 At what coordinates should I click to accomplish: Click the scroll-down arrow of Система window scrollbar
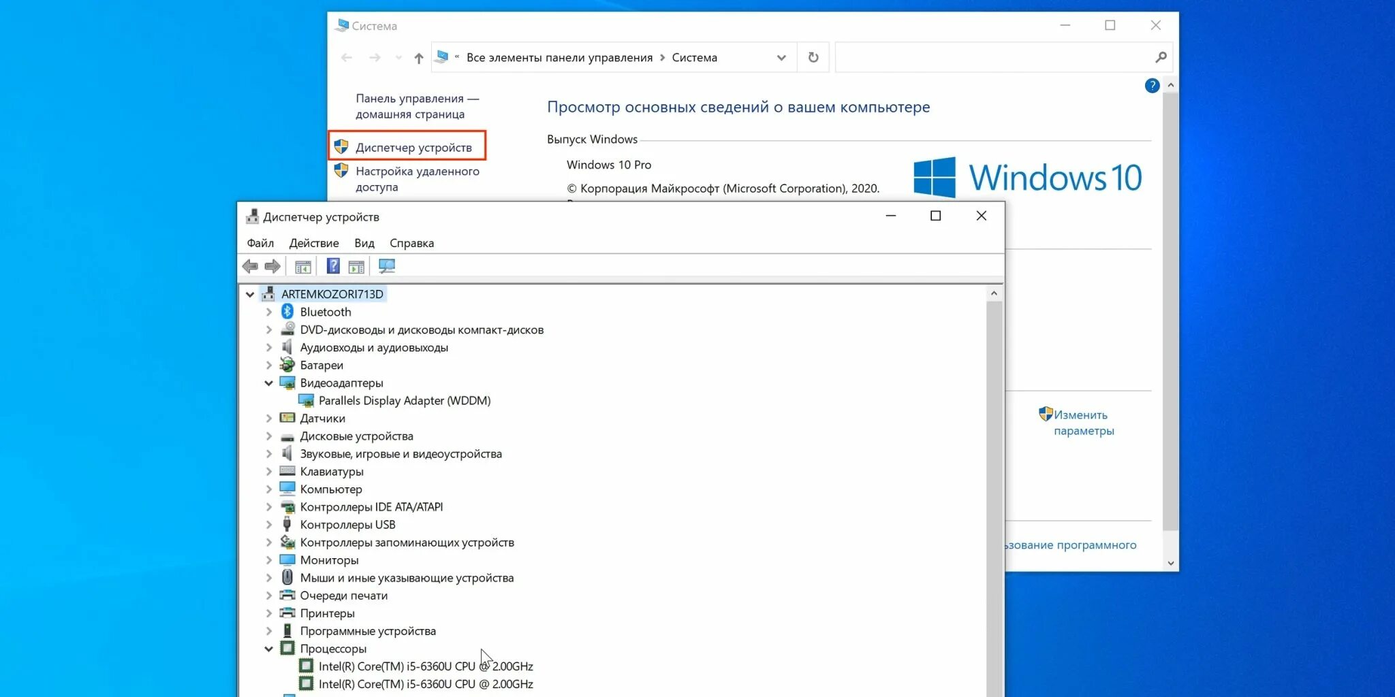click(x=1170, y=563)
